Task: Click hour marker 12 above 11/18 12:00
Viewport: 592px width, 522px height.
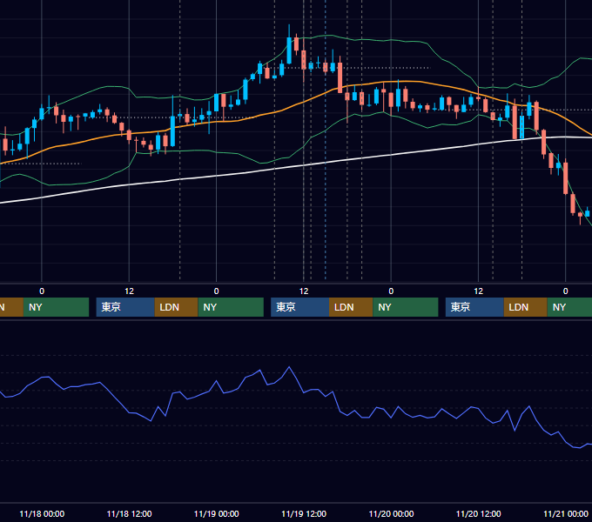Action: coord(129,291)
